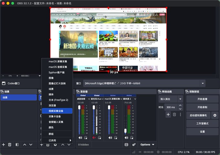Open advanced audio properties gears icon
Screen dimensions: 220x155
134,145
